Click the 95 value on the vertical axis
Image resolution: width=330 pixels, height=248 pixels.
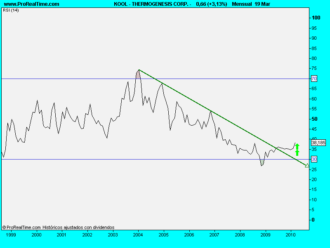[314, 28]
